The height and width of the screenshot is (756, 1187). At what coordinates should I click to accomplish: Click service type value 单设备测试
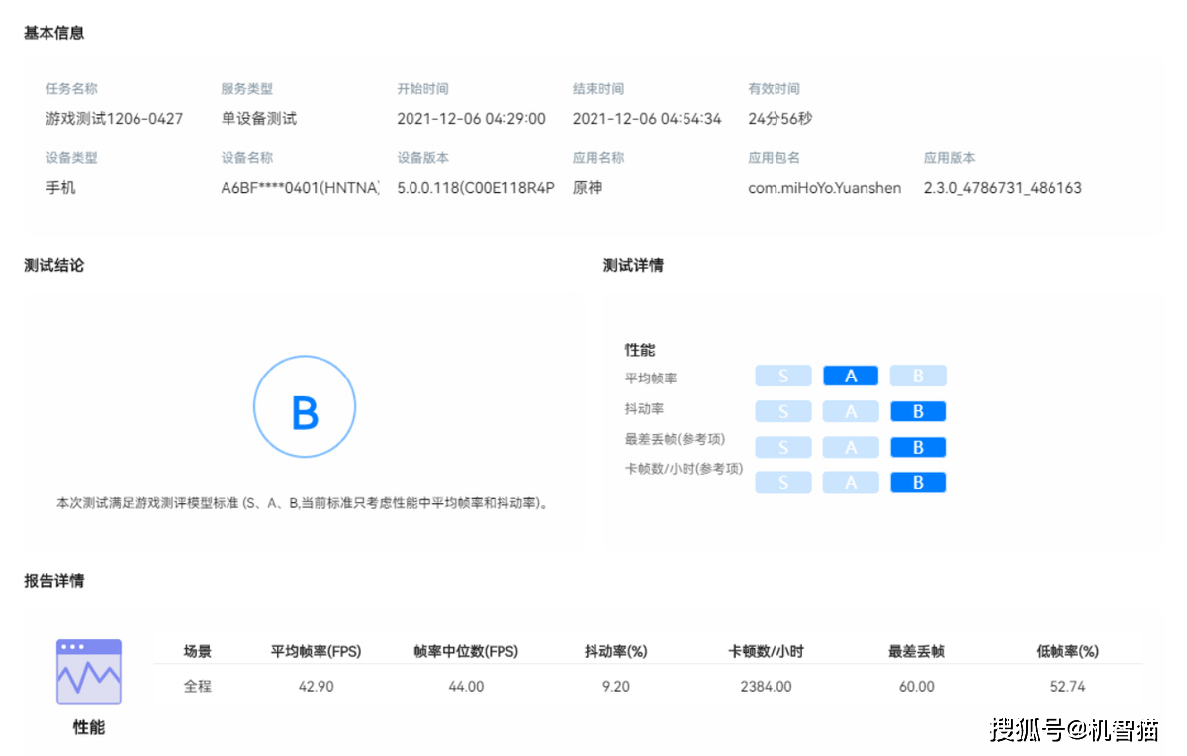tap(259, 118)
